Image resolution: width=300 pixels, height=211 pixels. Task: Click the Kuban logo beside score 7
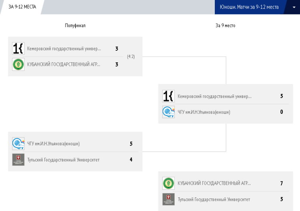168,183
